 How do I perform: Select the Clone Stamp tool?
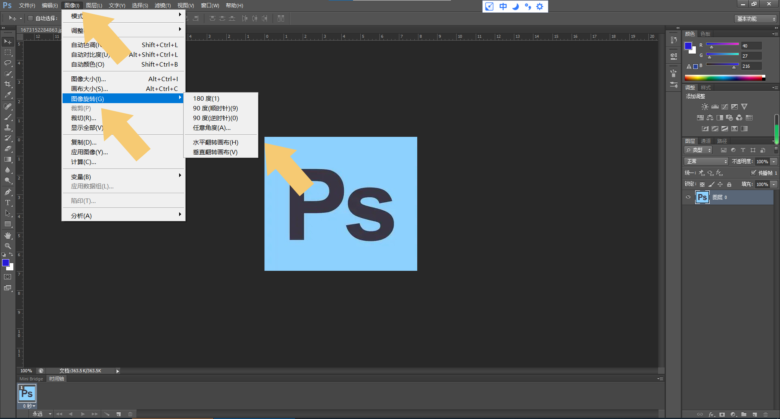[x=8, y=127]
